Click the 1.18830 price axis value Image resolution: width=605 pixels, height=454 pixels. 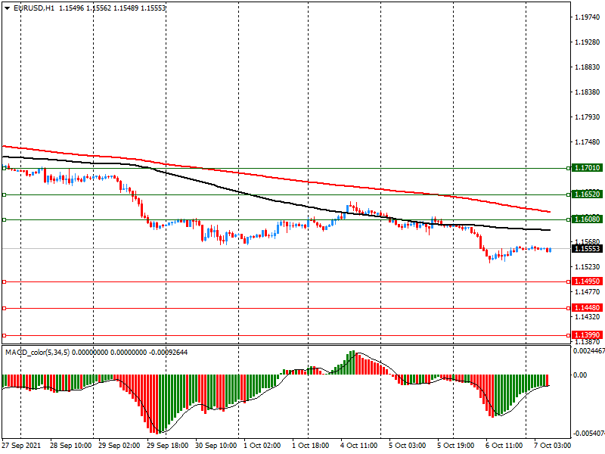(588, 67)
